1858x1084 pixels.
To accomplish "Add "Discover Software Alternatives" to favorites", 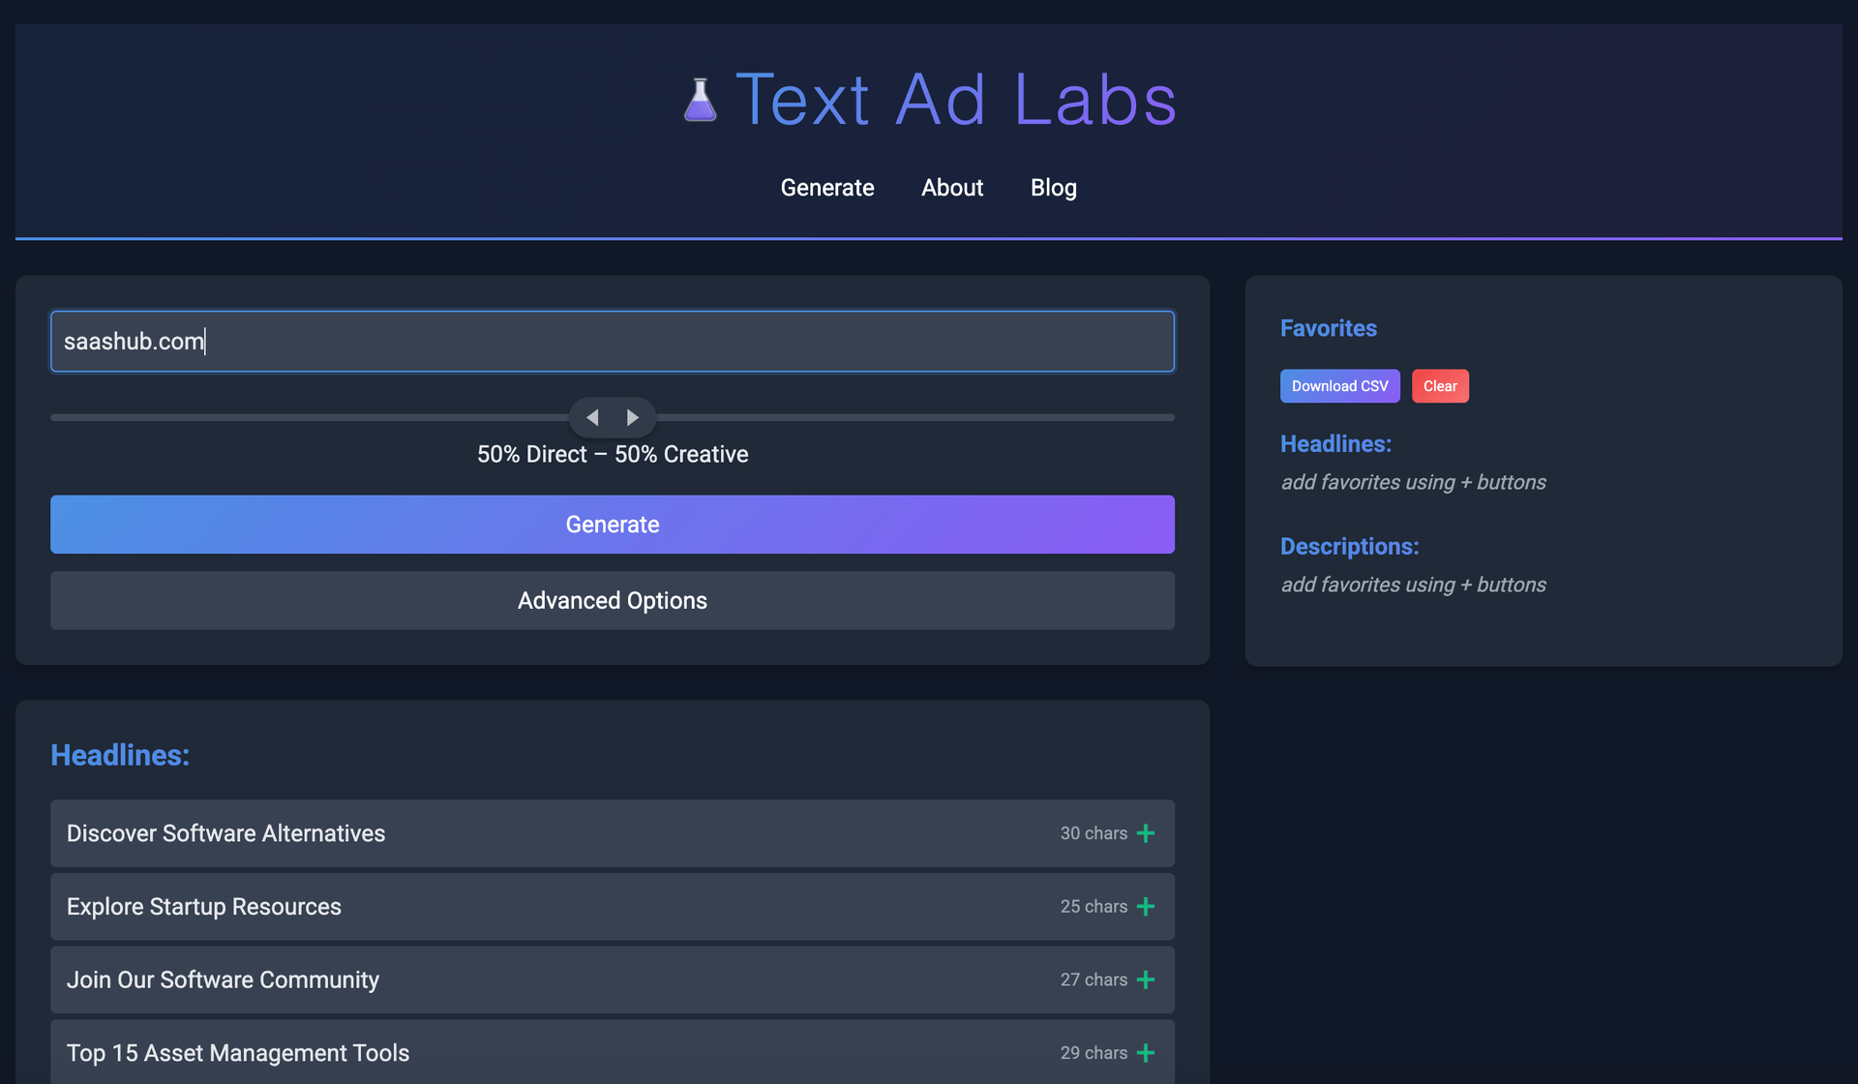I will pos(1146,833).
